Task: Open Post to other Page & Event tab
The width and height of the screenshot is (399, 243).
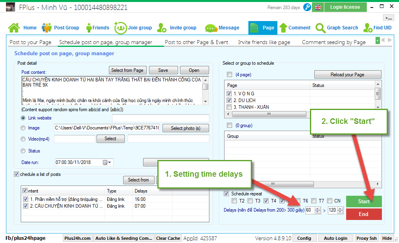Action: coord(196,42)
